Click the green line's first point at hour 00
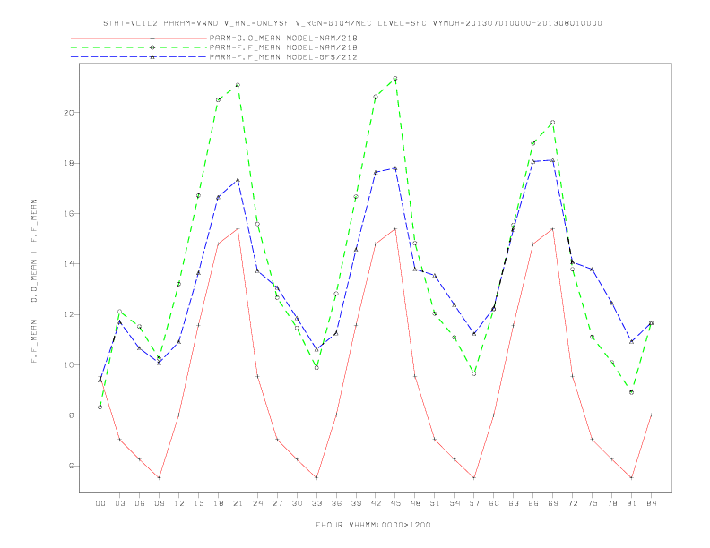 (x=100, y=407)
